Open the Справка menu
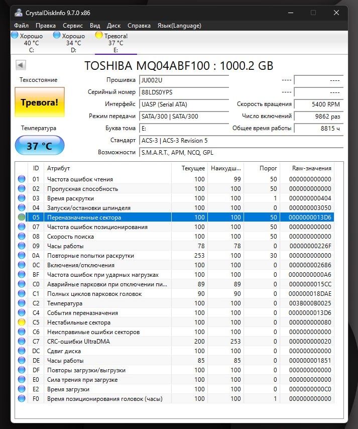This screenshot has width=358, height=429. 139,26
